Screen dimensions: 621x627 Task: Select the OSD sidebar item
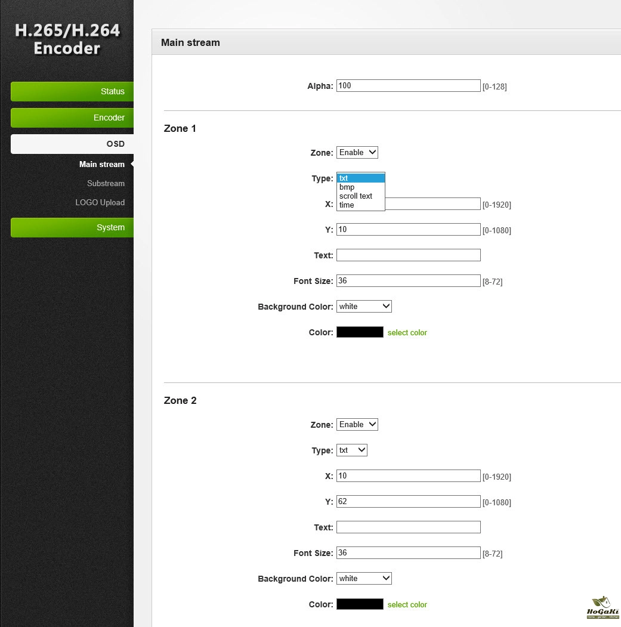(72, 144)
